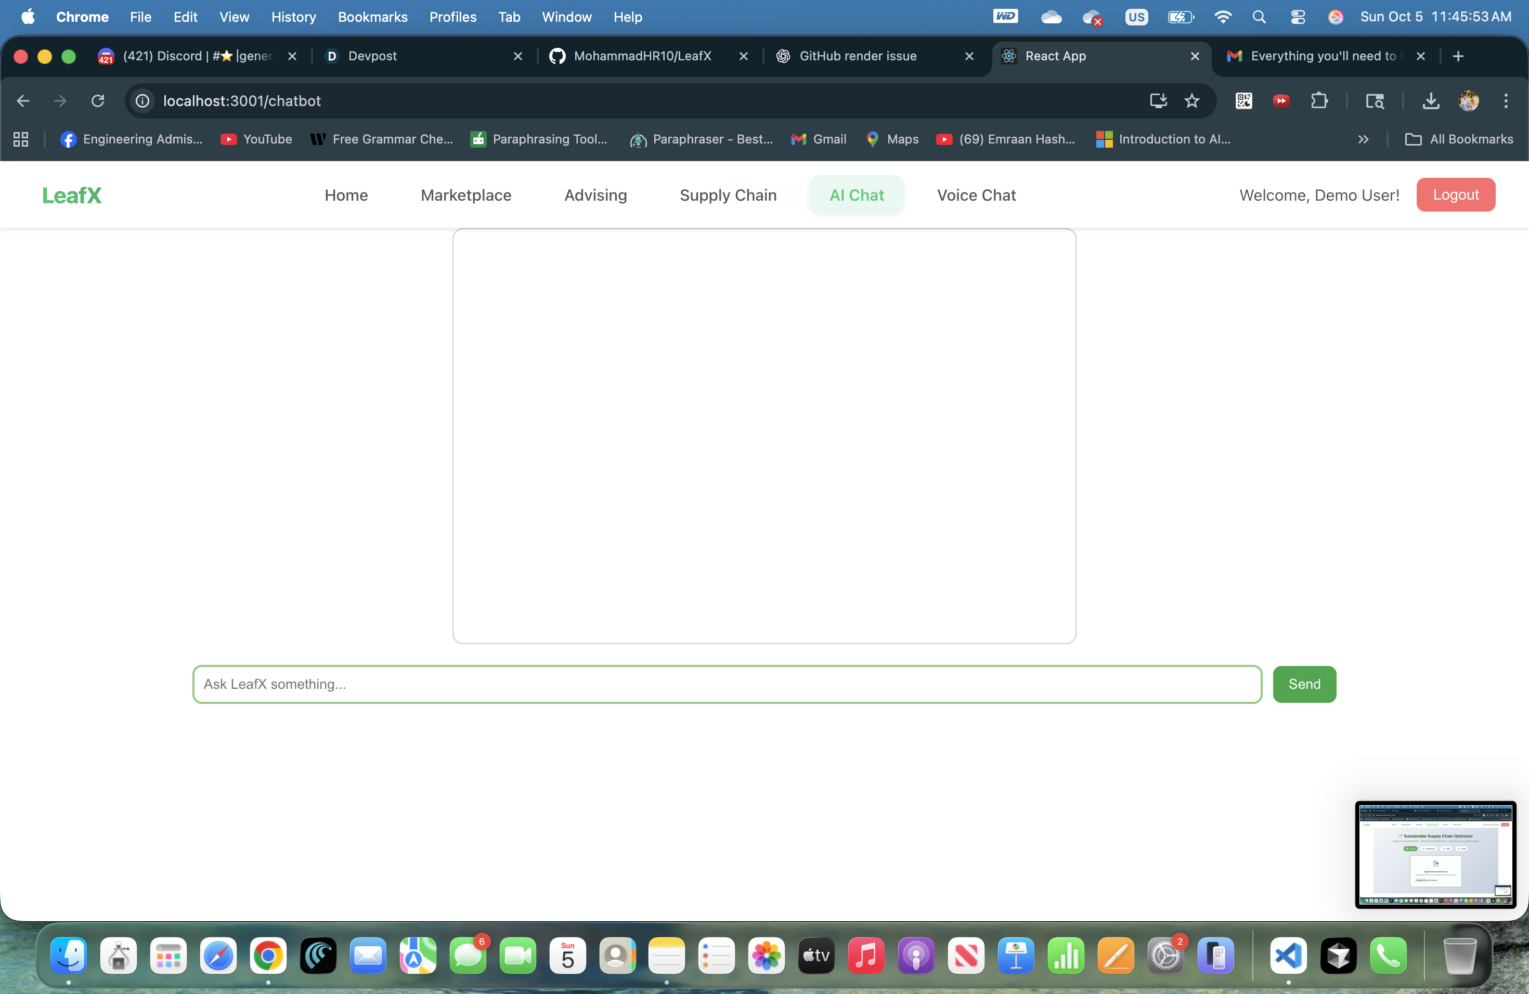Go to the Marketplace page link
The image size is (1529, 994).
point(466,195)
